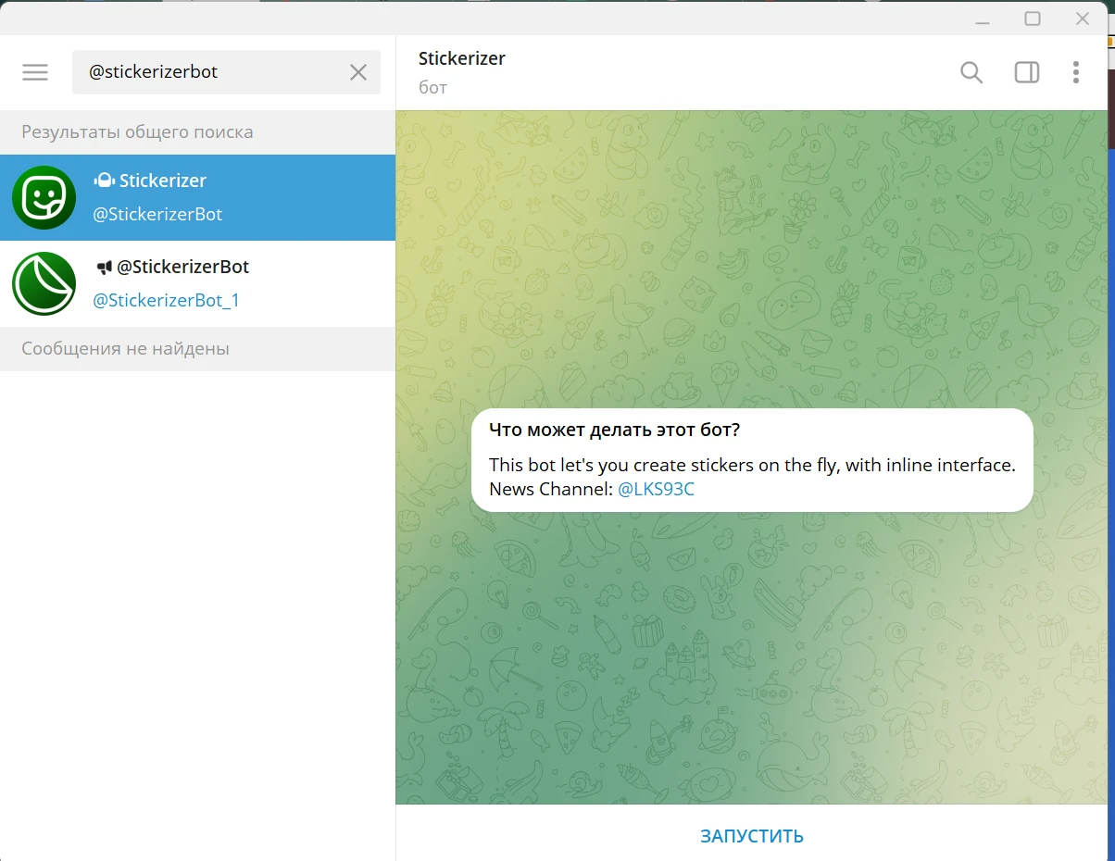This screenshot has width=1115, height=861.
Task: Select the Stickerizer bot avatar
Action: tap(44, 197)
